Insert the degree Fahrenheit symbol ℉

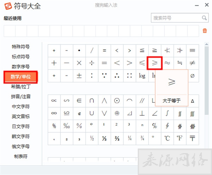click(180, 139)
